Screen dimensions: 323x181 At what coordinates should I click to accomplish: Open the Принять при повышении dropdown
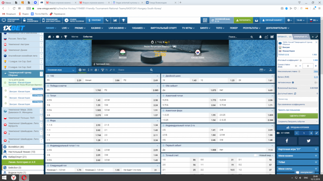[x=297, y=110]
